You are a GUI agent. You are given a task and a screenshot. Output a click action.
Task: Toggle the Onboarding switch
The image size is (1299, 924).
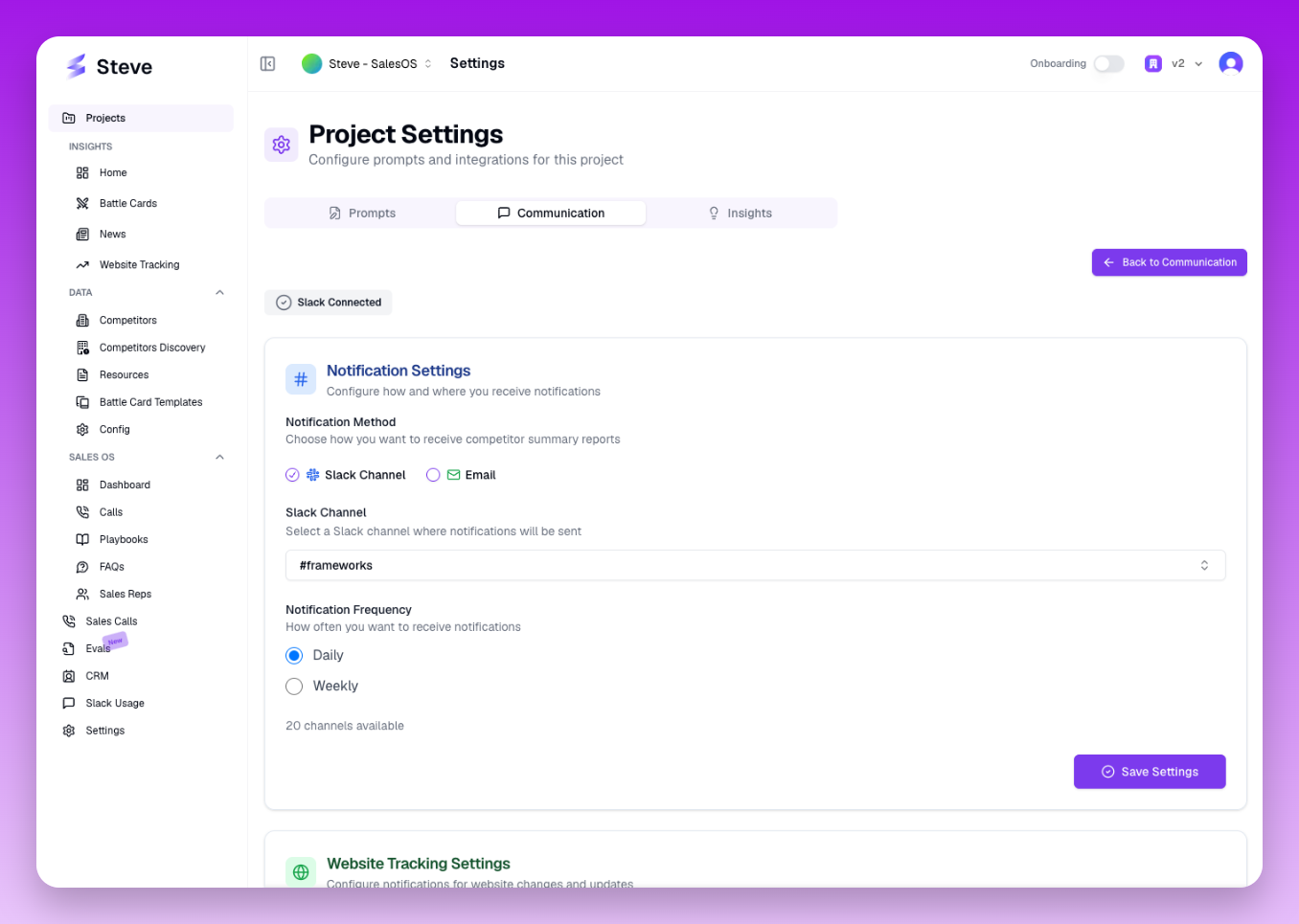point(1108,64)
